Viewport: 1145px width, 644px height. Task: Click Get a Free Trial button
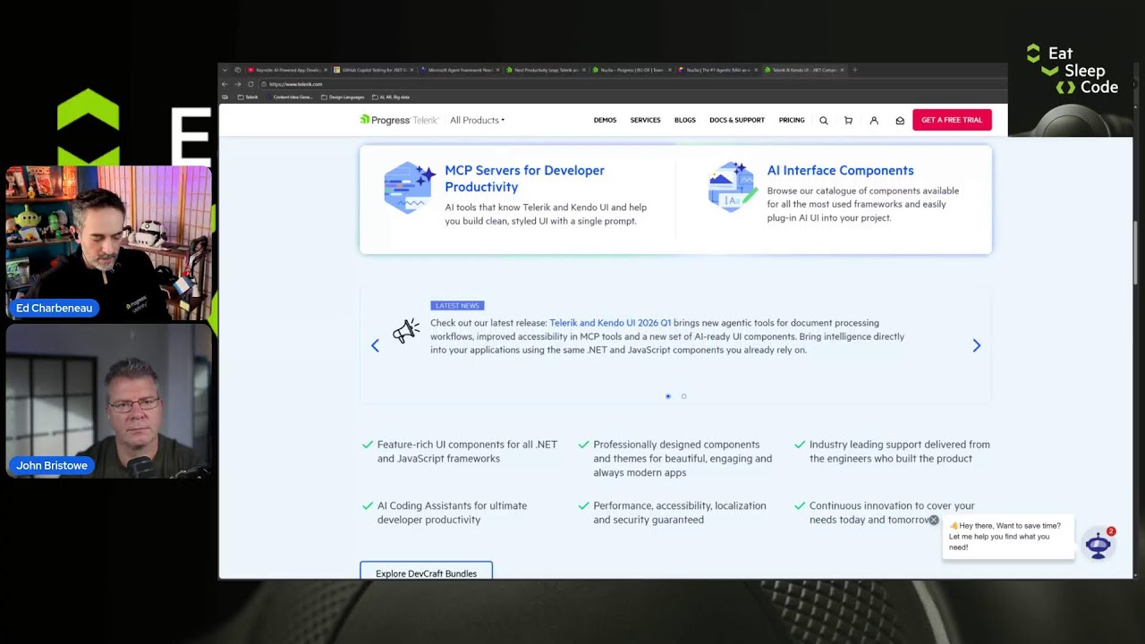click(x=952, y=120)
